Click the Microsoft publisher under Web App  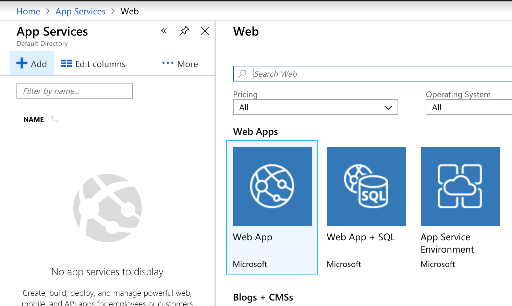(250, 264)
